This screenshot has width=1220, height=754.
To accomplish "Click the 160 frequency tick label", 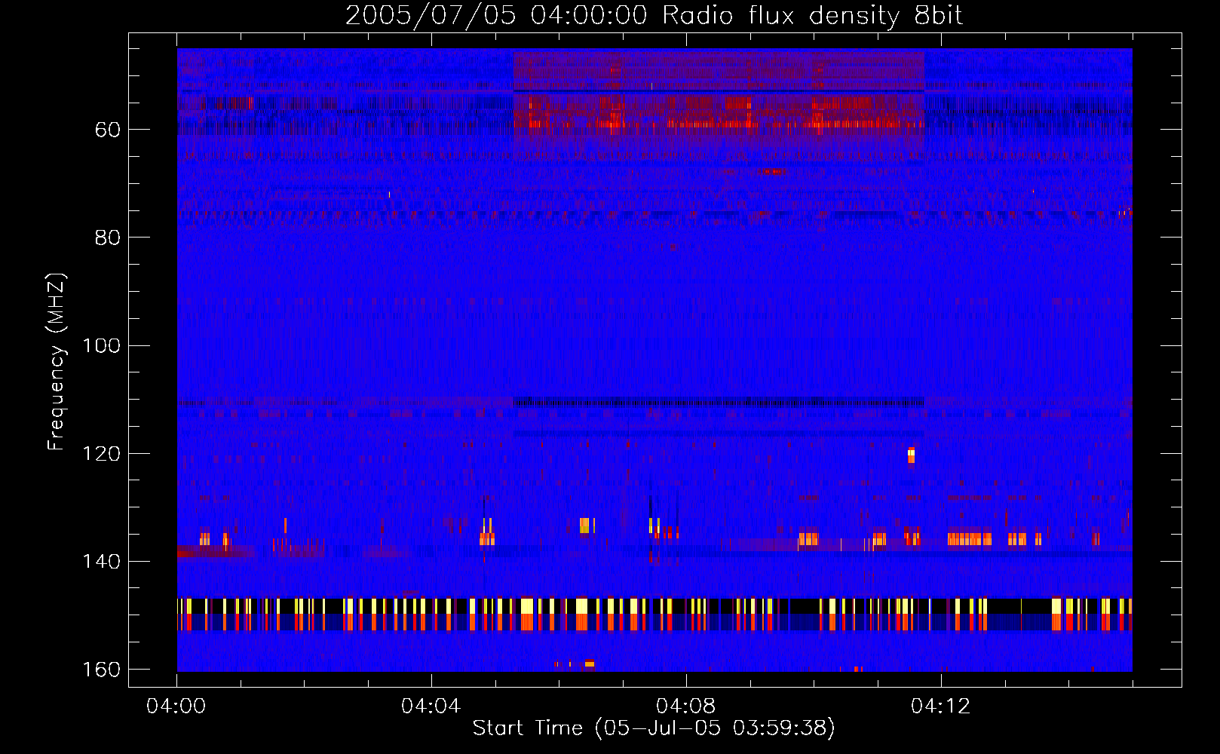I will tap(102, 670).
